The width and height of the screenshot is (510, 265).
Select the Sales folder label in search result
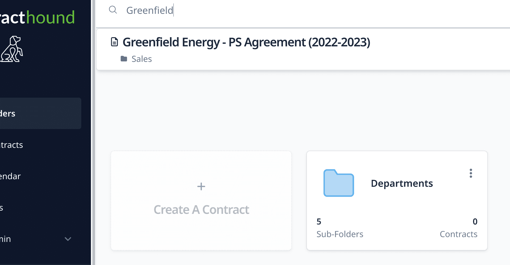[x=142, y=59]
